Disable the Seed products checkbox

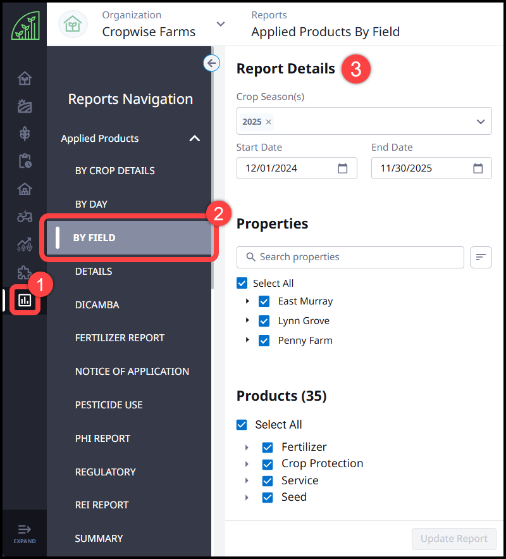[268, 497]
